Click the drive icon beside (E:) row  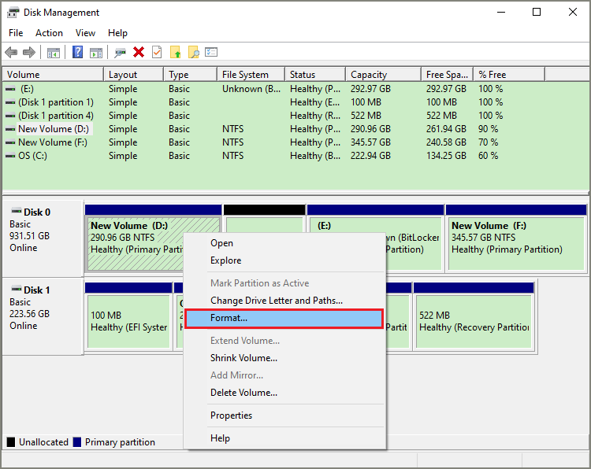[10, 89]
